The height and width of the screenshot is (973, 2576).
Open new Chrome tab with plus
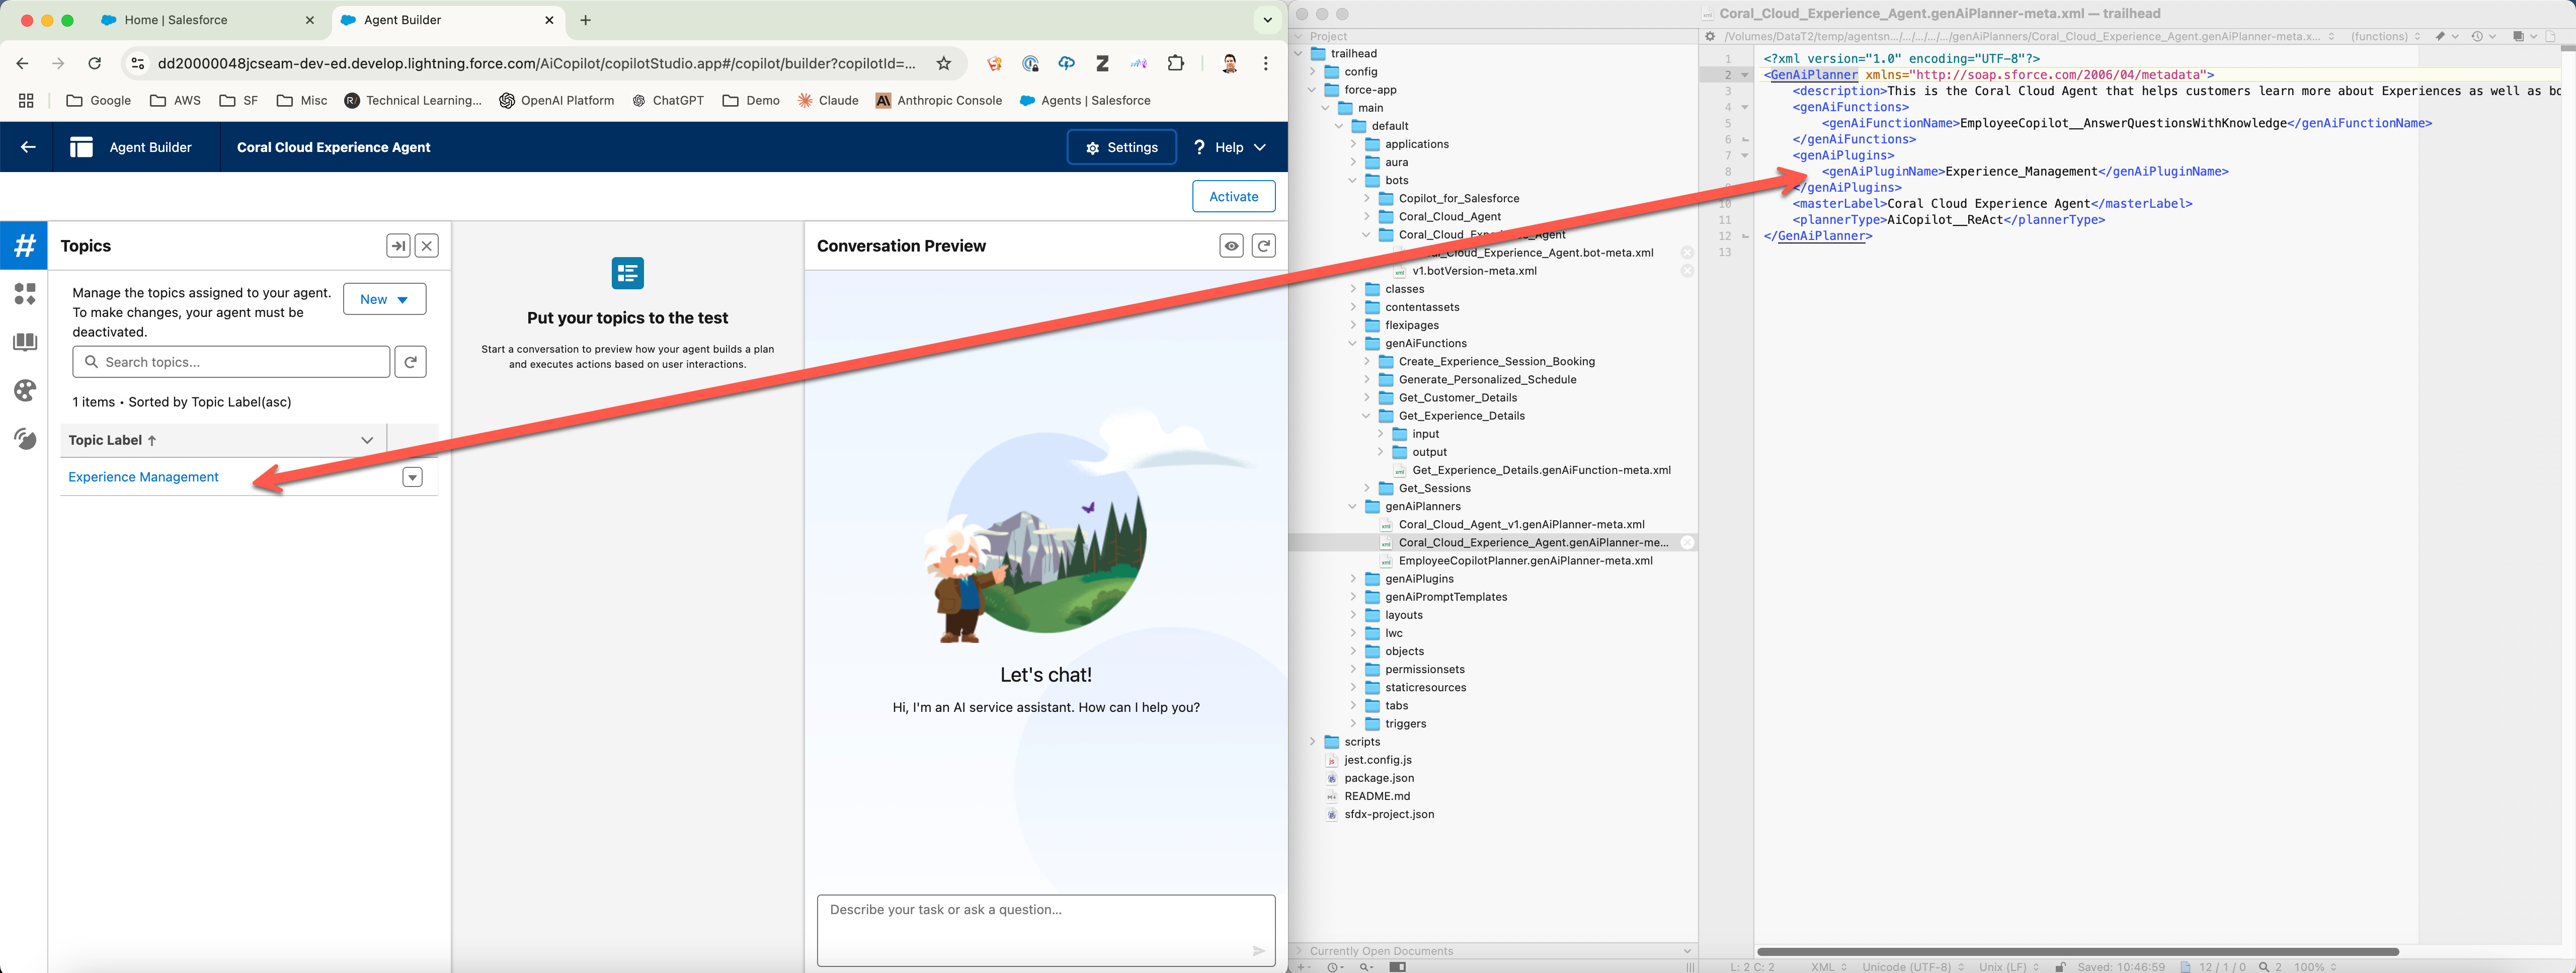pos(585,20)
